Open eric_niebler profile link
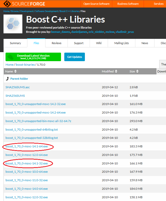Image resolution: width=166 pixels, height=201 pixels. click(x=96, y=32)
